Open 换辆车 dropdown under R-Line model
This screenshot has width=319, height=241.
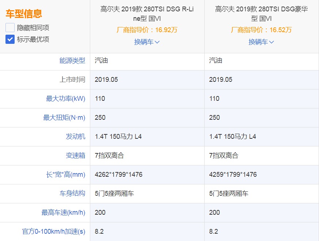(147, 42)
